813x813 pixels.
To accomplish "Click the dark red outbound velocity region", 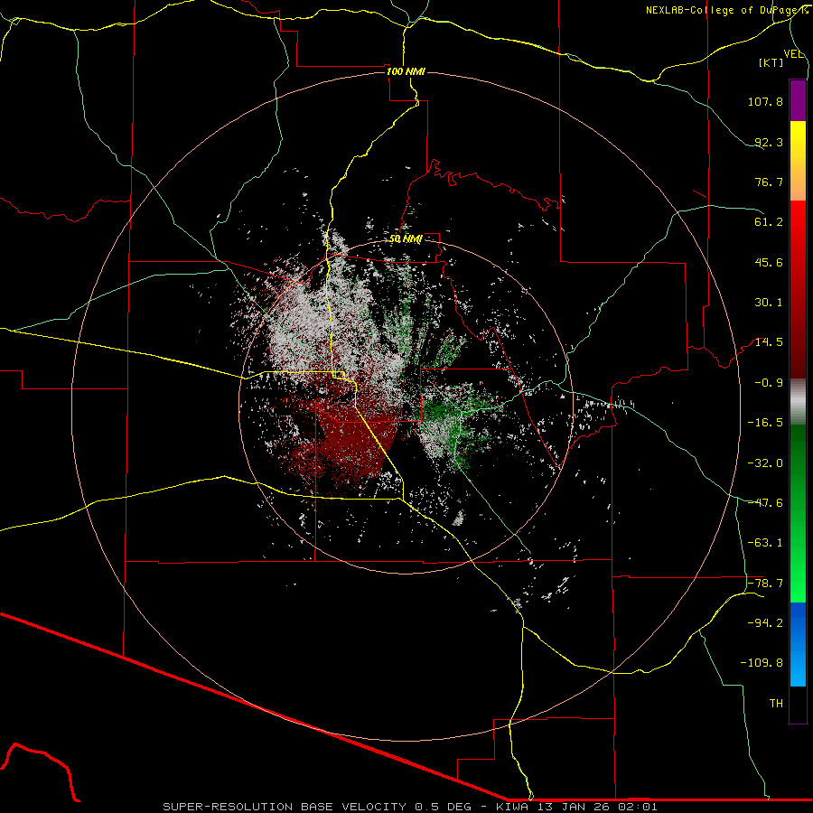I will (x=352, y=441).
